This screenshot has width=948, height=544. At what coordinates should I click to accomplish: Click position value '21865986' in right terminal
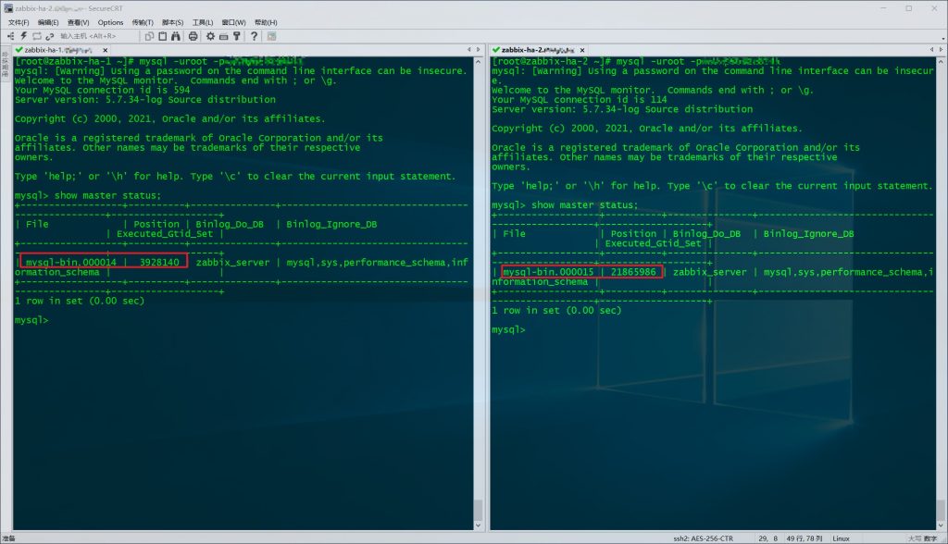pos(633,272)
